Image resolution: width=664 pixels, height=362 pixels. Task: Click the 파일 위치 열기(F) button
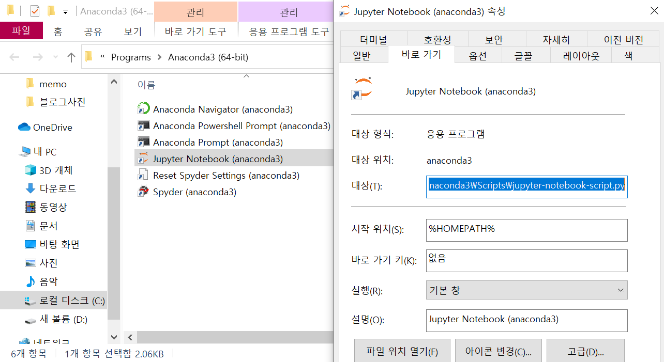pyautogui.click(x=402, y=352)
